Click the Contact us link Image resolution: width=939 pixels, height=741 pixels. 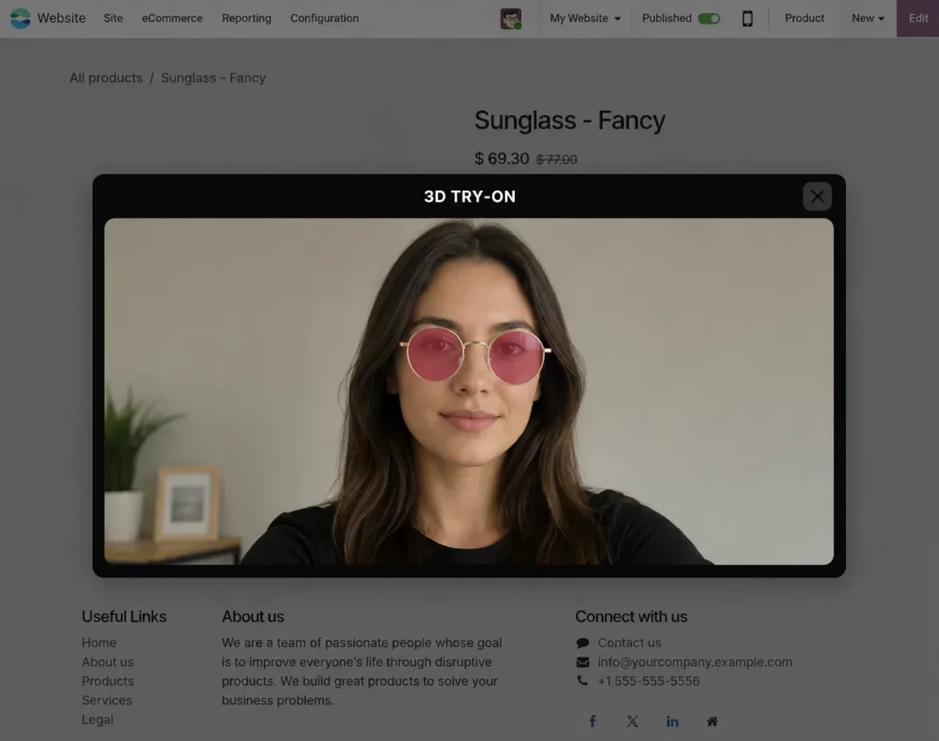pos(630,642)
